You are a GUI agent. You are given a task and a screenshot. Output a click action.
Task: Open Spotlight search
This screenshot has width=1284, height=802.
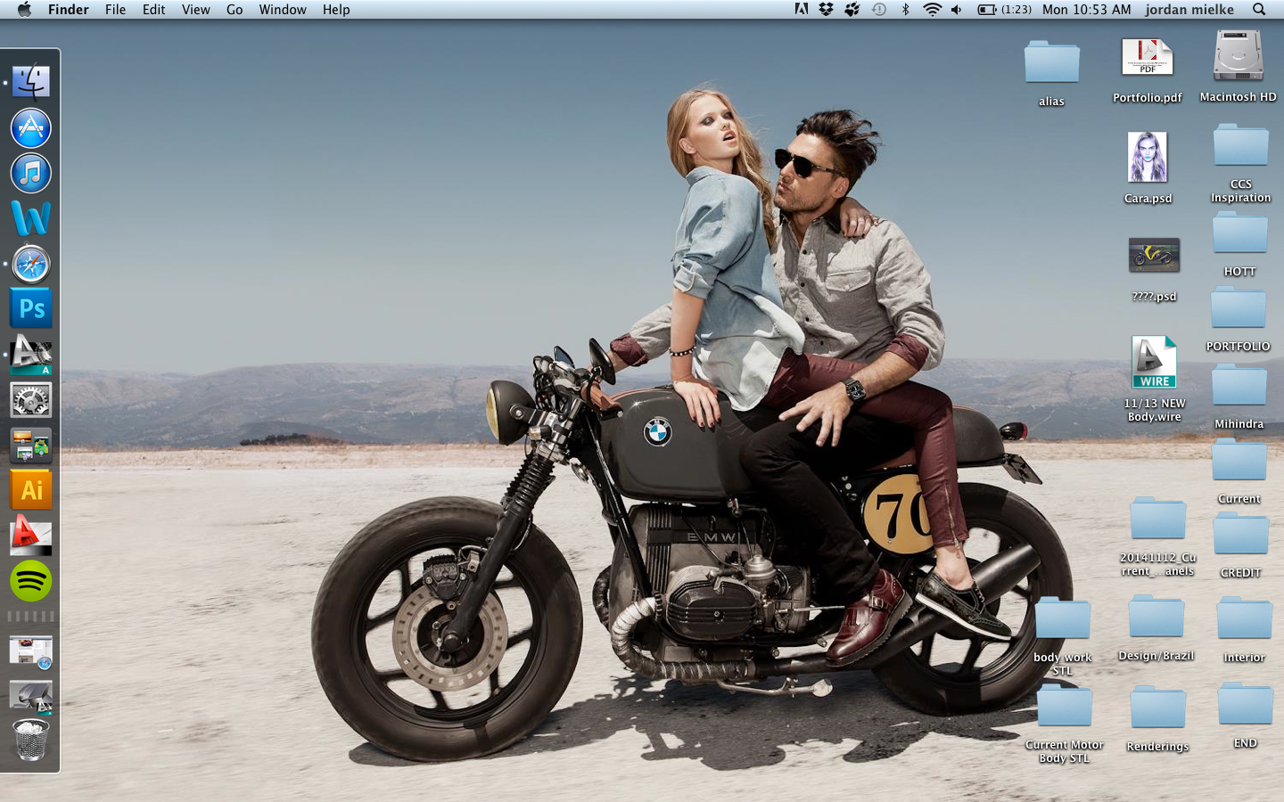1259,9
